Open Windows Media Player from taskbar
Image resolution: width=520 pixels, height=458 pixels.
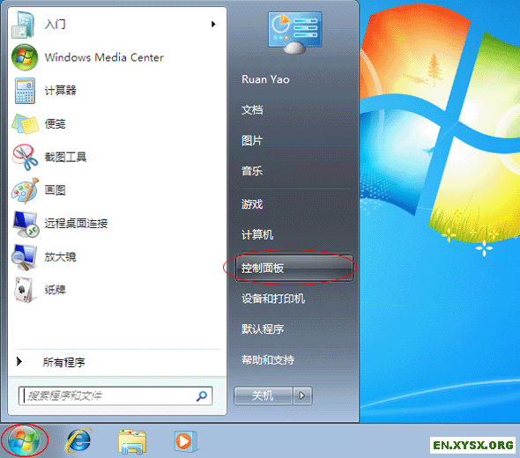pos(185,441)
